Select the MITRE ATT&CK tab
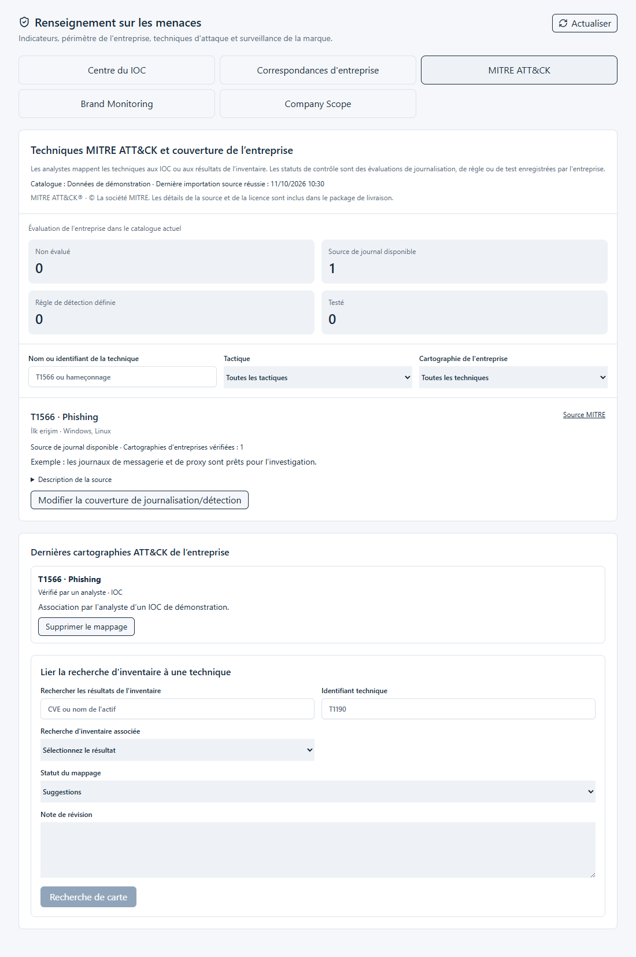Screen dimensions: 636x957 point(519,70)
